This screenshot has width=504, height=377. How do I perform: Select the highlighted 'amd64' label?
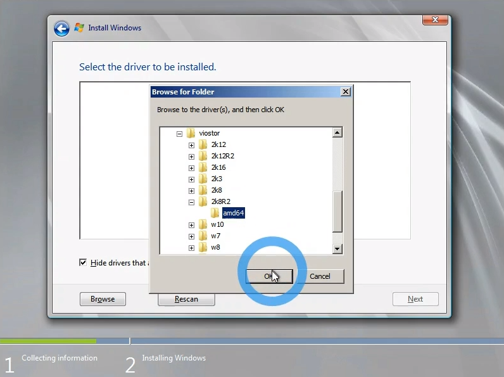(234, 213)
